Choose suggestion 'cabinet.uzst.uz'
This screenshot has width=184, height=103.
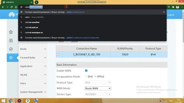(x=92, y=27)
